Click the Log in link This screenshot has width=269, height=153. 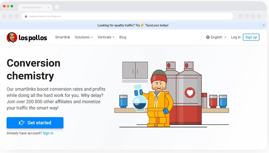click(x=236, y=37)
